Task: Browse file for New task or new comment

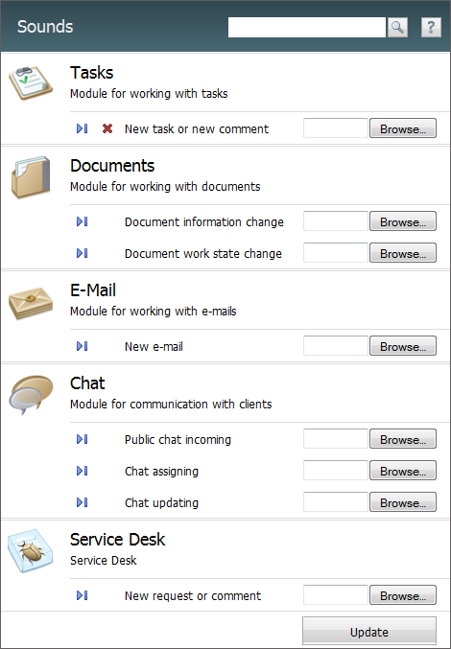Action: point(403,128)
